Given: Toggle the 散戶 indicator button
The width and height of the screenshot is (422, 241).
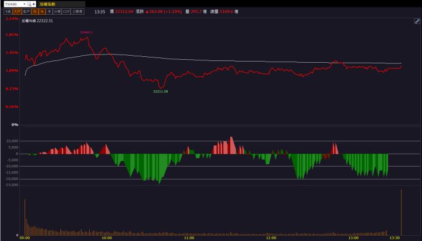Looking at the screenshot, I should [26, 11].
